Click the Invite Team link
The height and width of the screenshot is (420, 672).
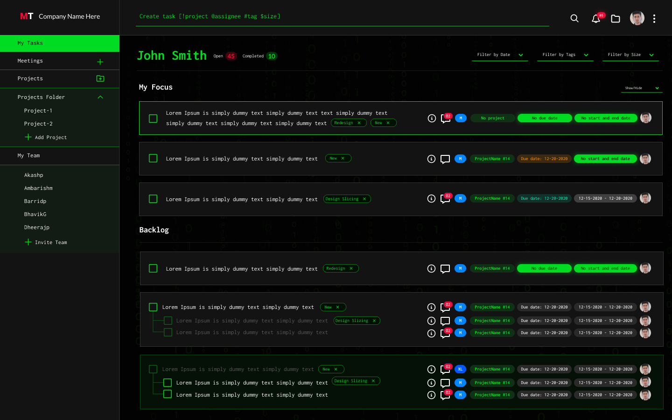(50, 242)
